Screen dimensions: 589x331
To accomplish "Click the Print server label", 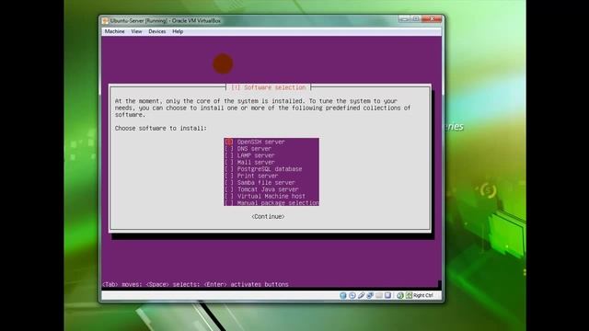I will pos(258,176).
